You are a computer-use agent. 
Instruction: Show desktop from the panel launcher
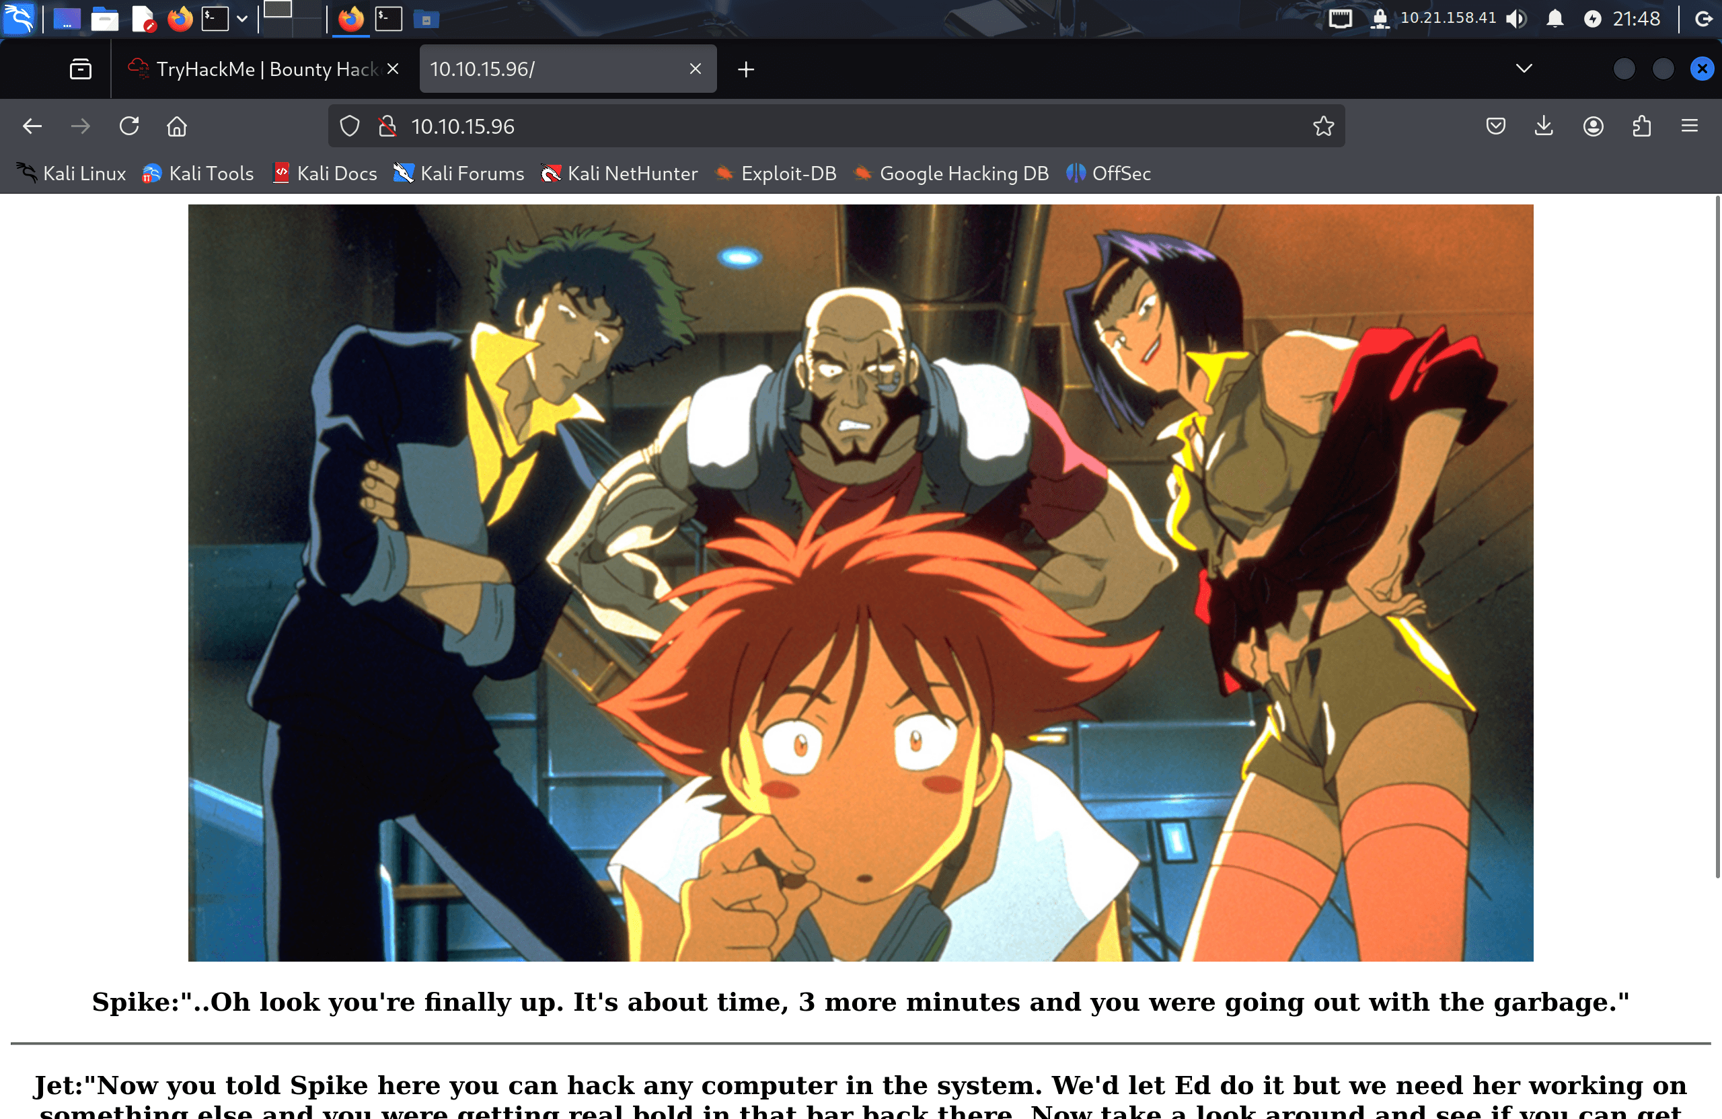67,19
